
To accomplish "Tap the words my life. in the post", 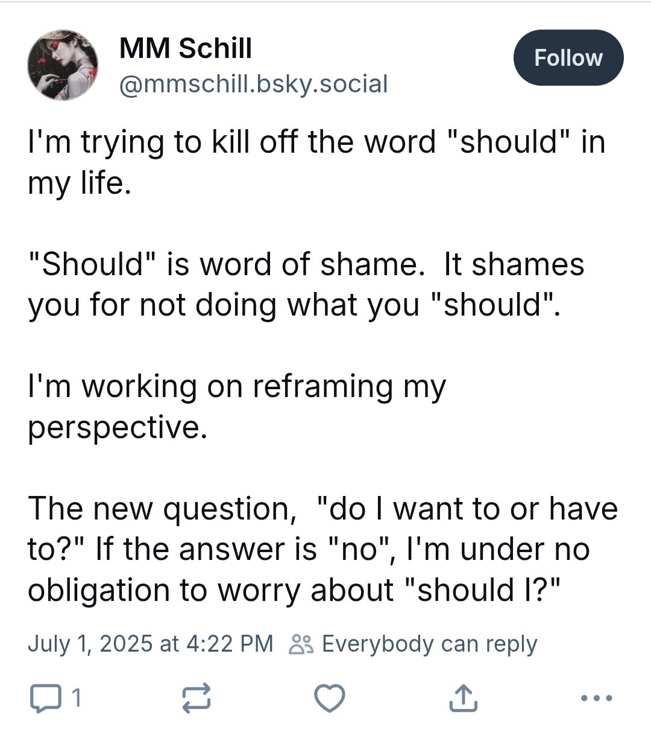I will click(x=80, y=183).
